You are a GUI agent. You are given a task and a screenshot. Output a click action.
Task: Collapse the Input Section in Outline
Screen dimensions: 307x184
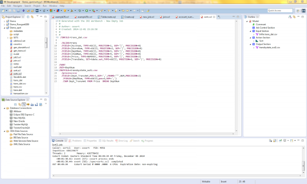click(250, 31)
